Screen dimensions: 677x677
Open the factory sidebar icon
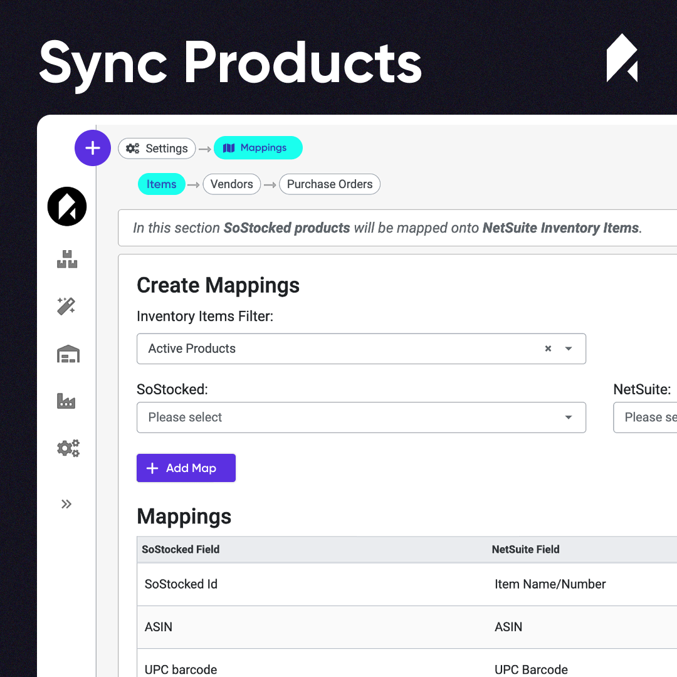pyautogui.click(x=66, y=401)
